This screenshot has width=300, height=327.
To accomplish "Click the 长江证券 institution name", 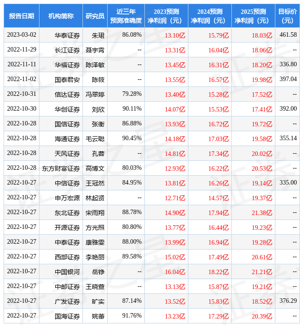I will [x=67, y=50].
